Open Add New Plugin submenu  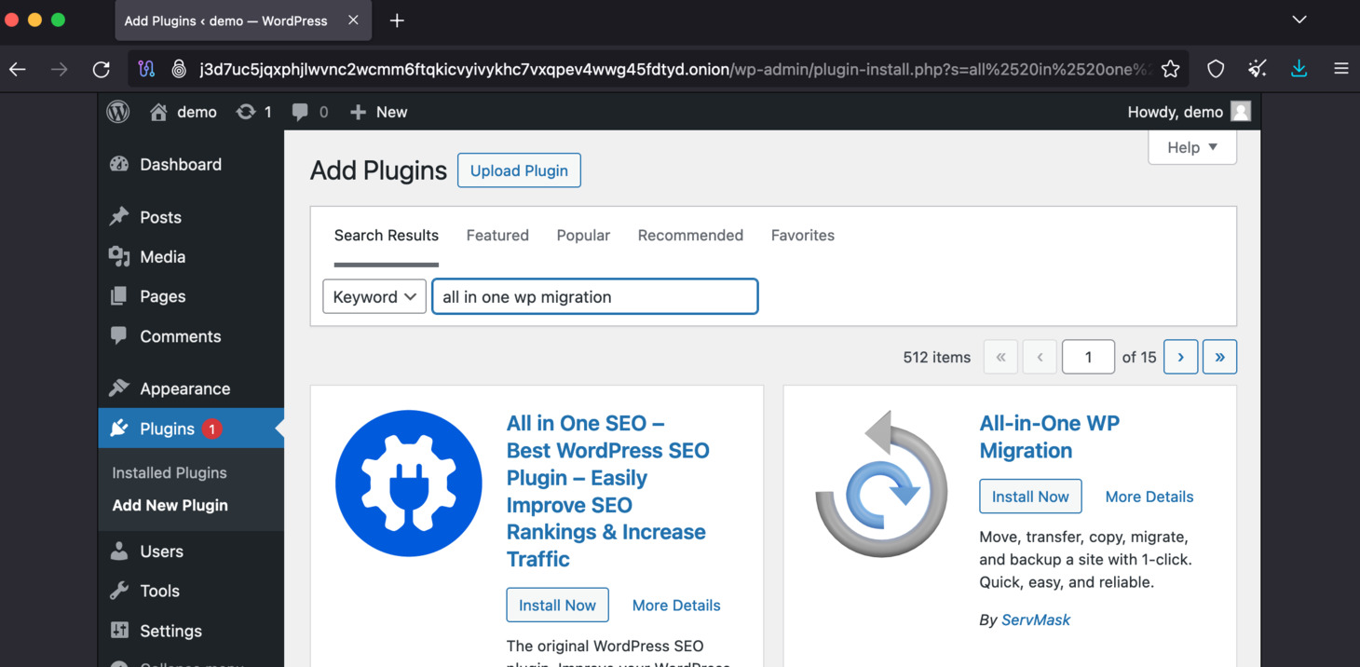(x=170, y=506)
